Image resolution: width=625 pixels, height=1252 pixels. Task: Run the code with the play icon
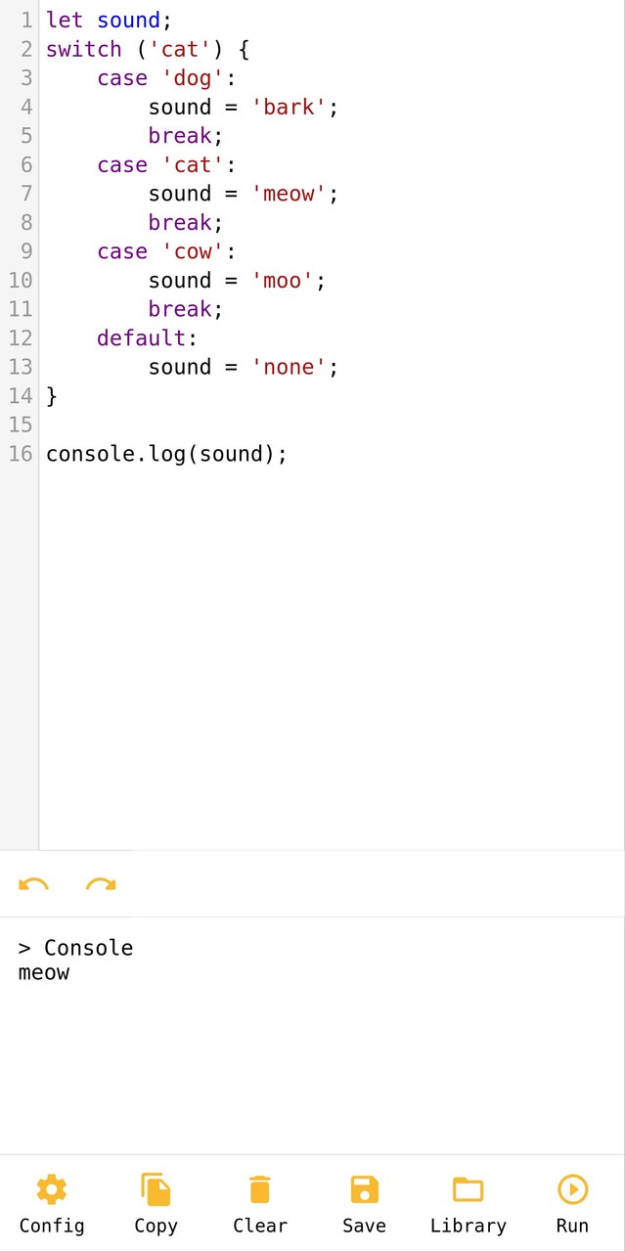[572, 1189]
